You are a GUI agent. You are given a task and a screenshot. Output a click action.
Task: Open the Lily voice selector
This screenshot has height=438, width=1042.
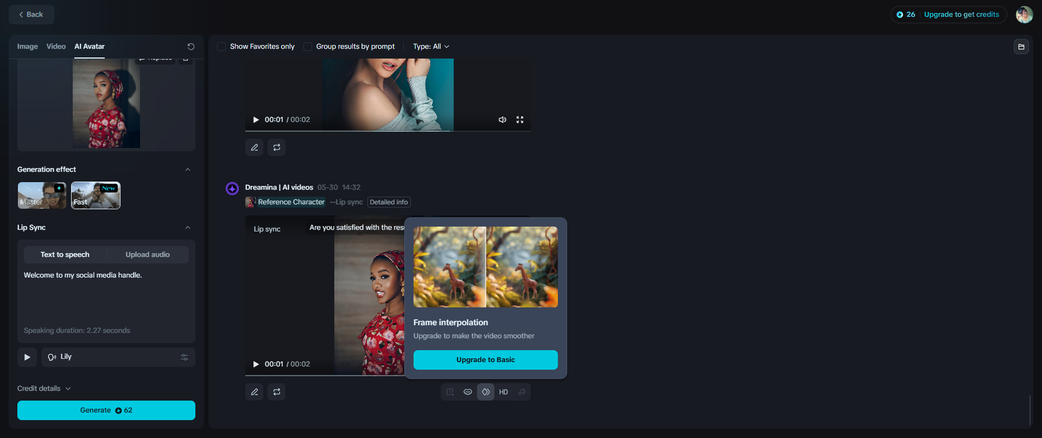118,357
